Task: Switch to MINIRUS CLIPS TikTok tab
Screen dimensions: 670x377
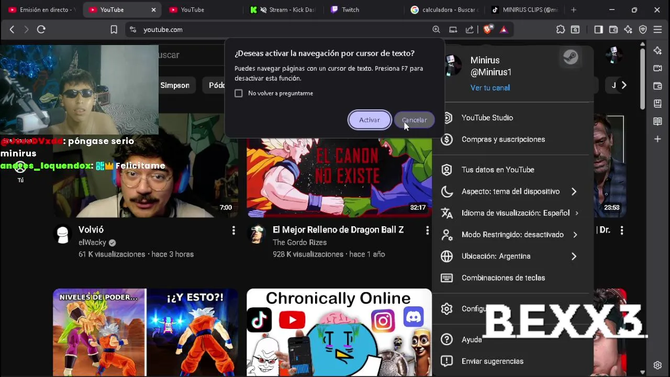Action: click(525, 10)
